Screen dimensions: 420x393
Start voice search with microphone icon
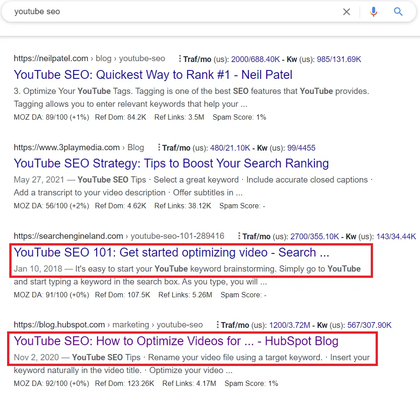point(373,12)
